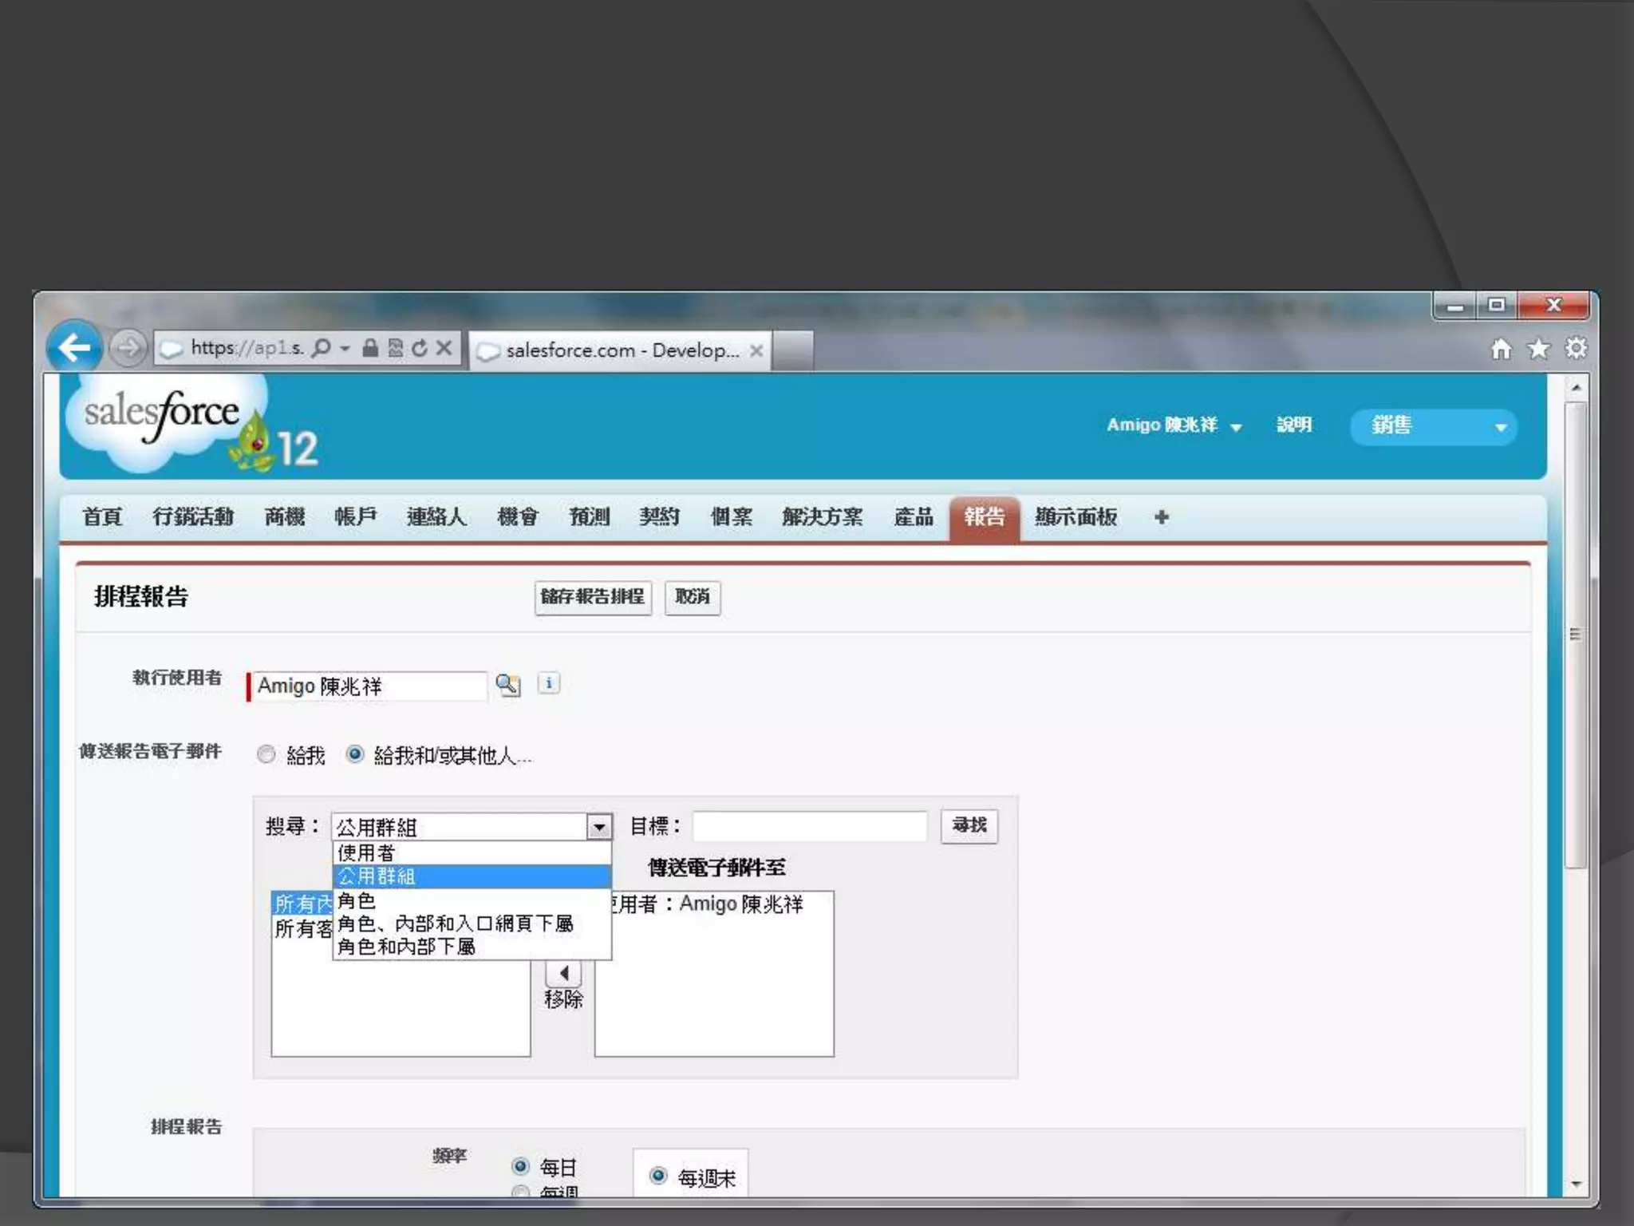This screenshot has width=1634, height=1226.
Task: Click the 儲存報告排程 button
Action: coord(592,597)
